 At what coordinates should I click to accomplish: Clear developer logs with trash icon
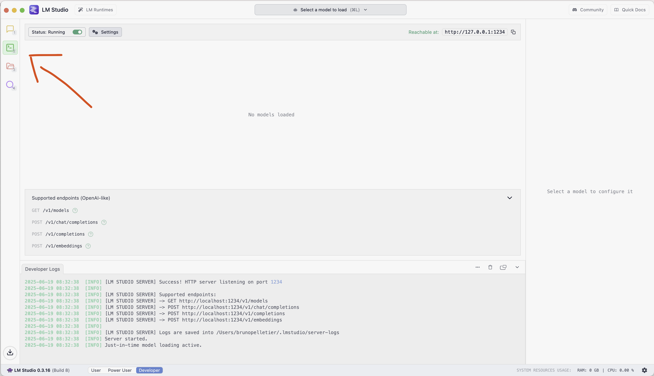point(490,267)
